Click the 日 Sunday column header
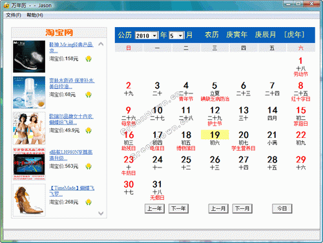323x243 pixels. pyautogui.click(x=129, y=48)
